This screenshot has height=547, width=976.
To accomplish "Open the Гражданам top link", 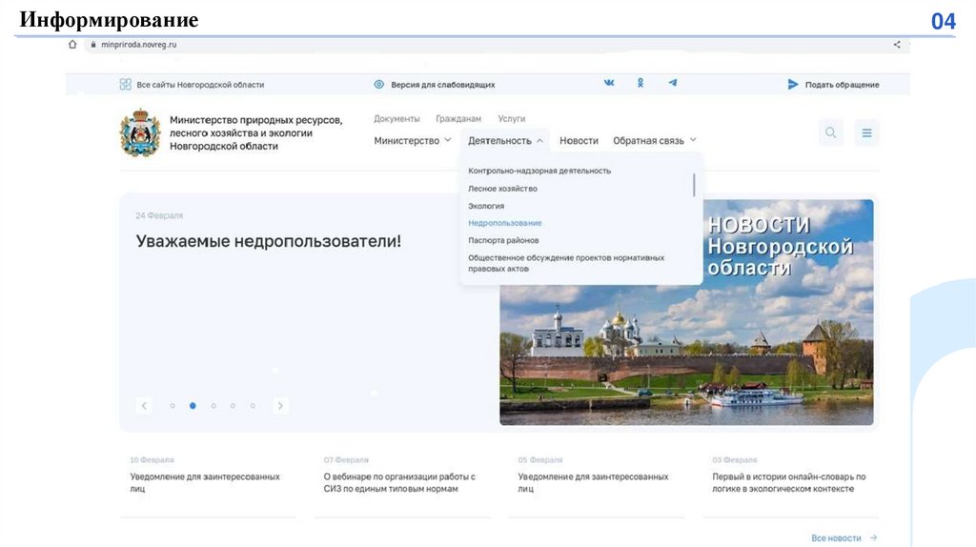I will click(x=458, y=118).
